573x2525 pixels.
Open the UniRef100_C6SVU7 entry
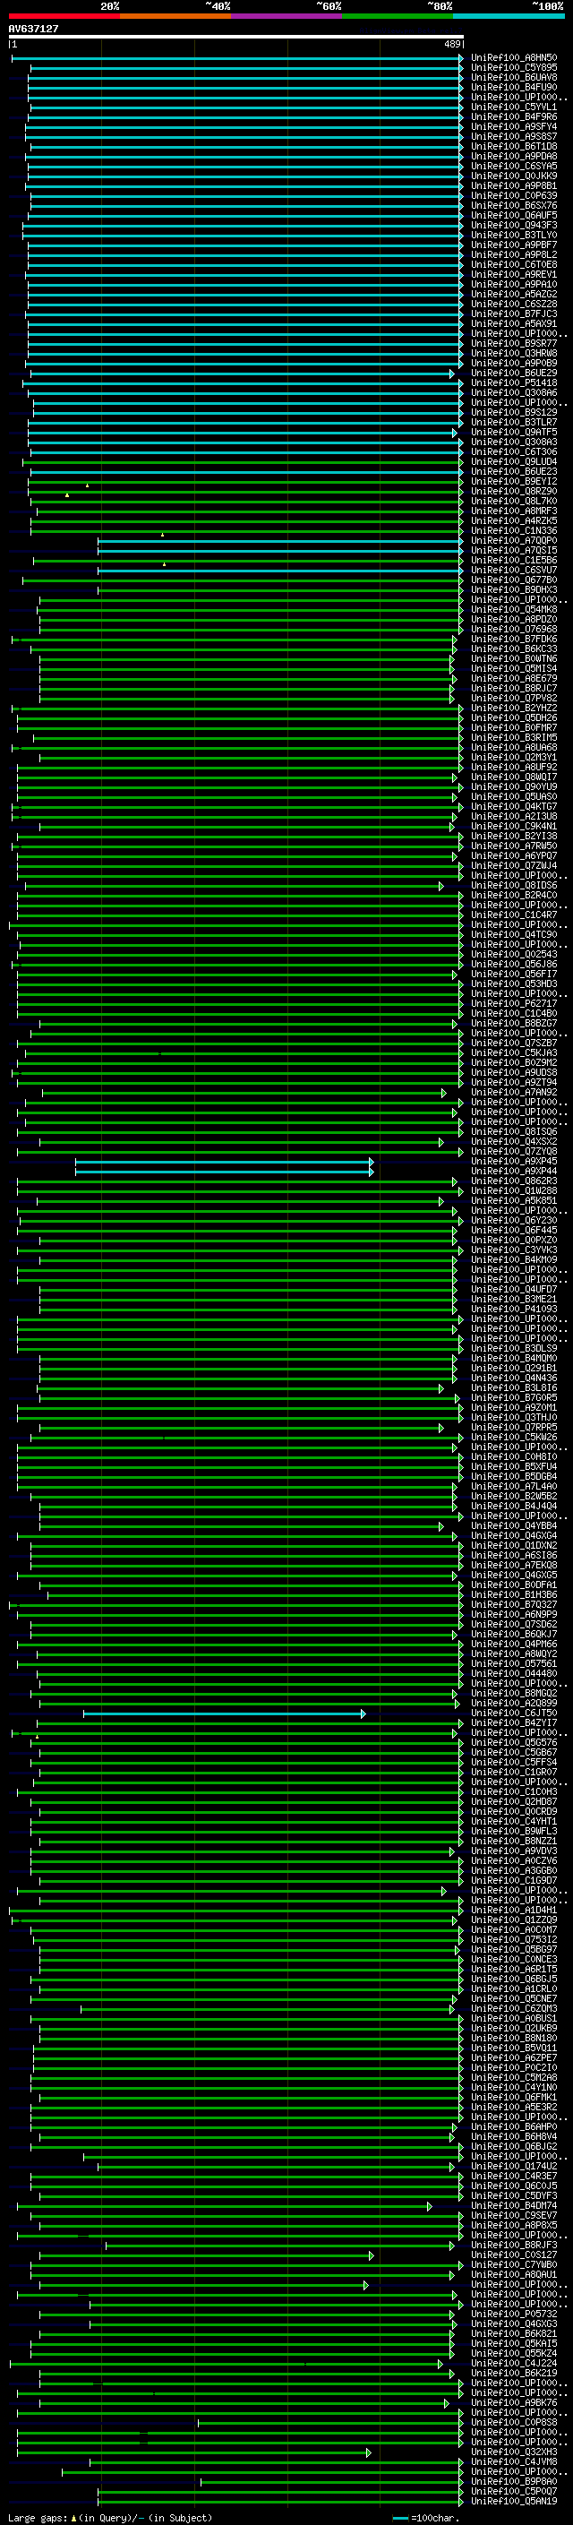(514, 571)
